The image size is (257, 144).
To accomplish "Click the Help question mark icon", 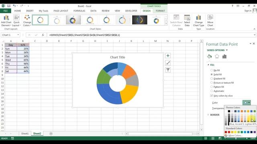I will (232, 6).
